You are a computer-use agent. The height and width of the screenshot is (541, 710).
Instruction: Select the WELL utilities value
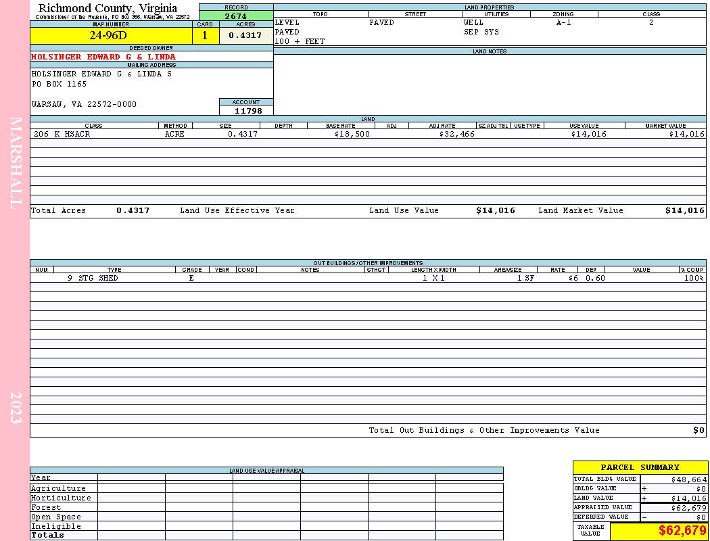[473, 22]
